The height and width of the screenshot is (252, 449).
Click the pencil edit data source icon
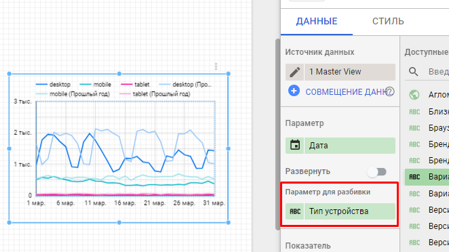tap(294, 72)
